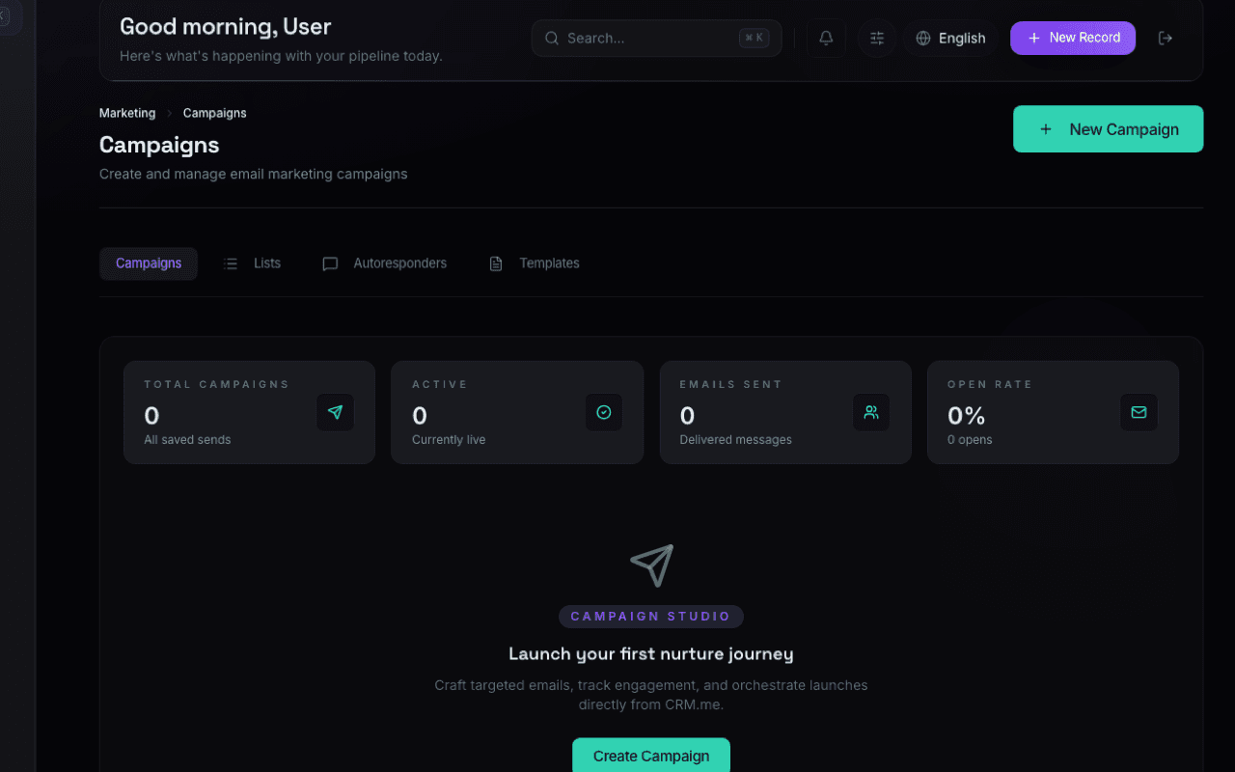
Task: Click the logout icon at top right
Action: (x=1166, y=38)
